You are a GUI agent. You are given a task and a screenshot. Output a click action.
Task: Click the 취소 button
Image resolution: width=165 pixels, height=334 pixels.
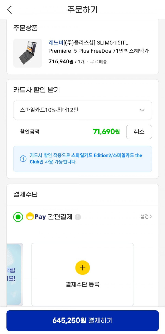click(x=139, y=132)
